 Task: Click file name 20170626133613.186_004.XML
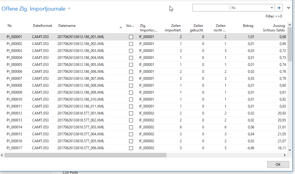[x=81, y=58]
